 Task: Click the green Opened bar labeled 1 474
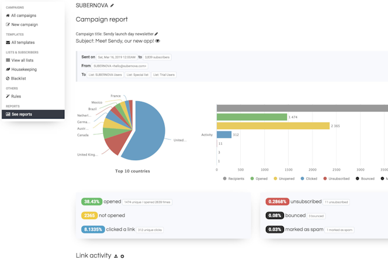[252, 117]
